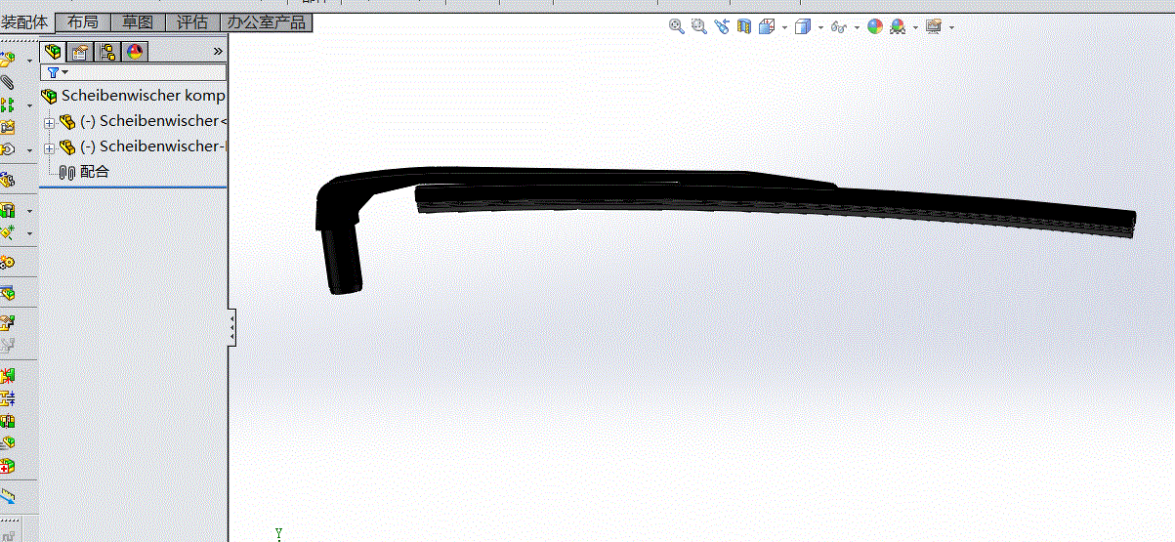Open the FeatureManager design tree tab
Screen dimensions: 1175x542
pyautogui.click(x=53, y=52)
